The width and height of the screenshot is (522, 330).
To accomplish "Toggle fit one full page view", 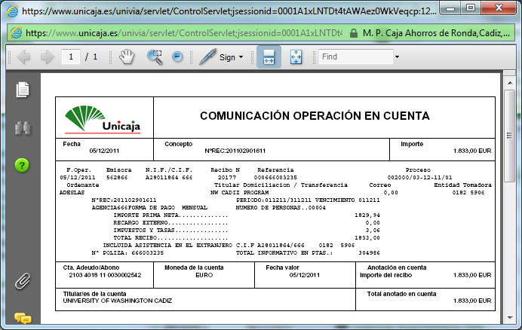I will [296, 57].
